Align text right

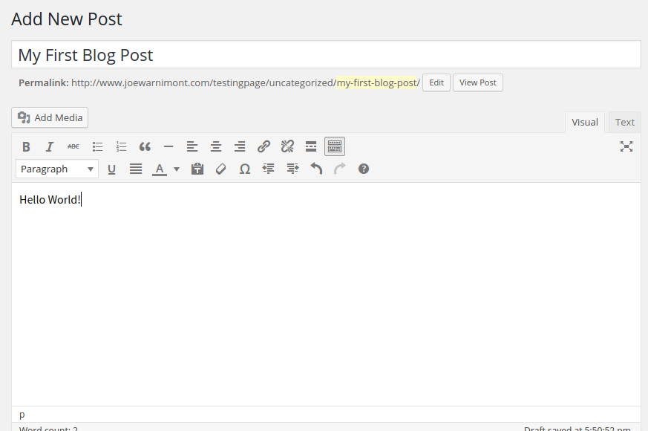click(x=240, y=146)
